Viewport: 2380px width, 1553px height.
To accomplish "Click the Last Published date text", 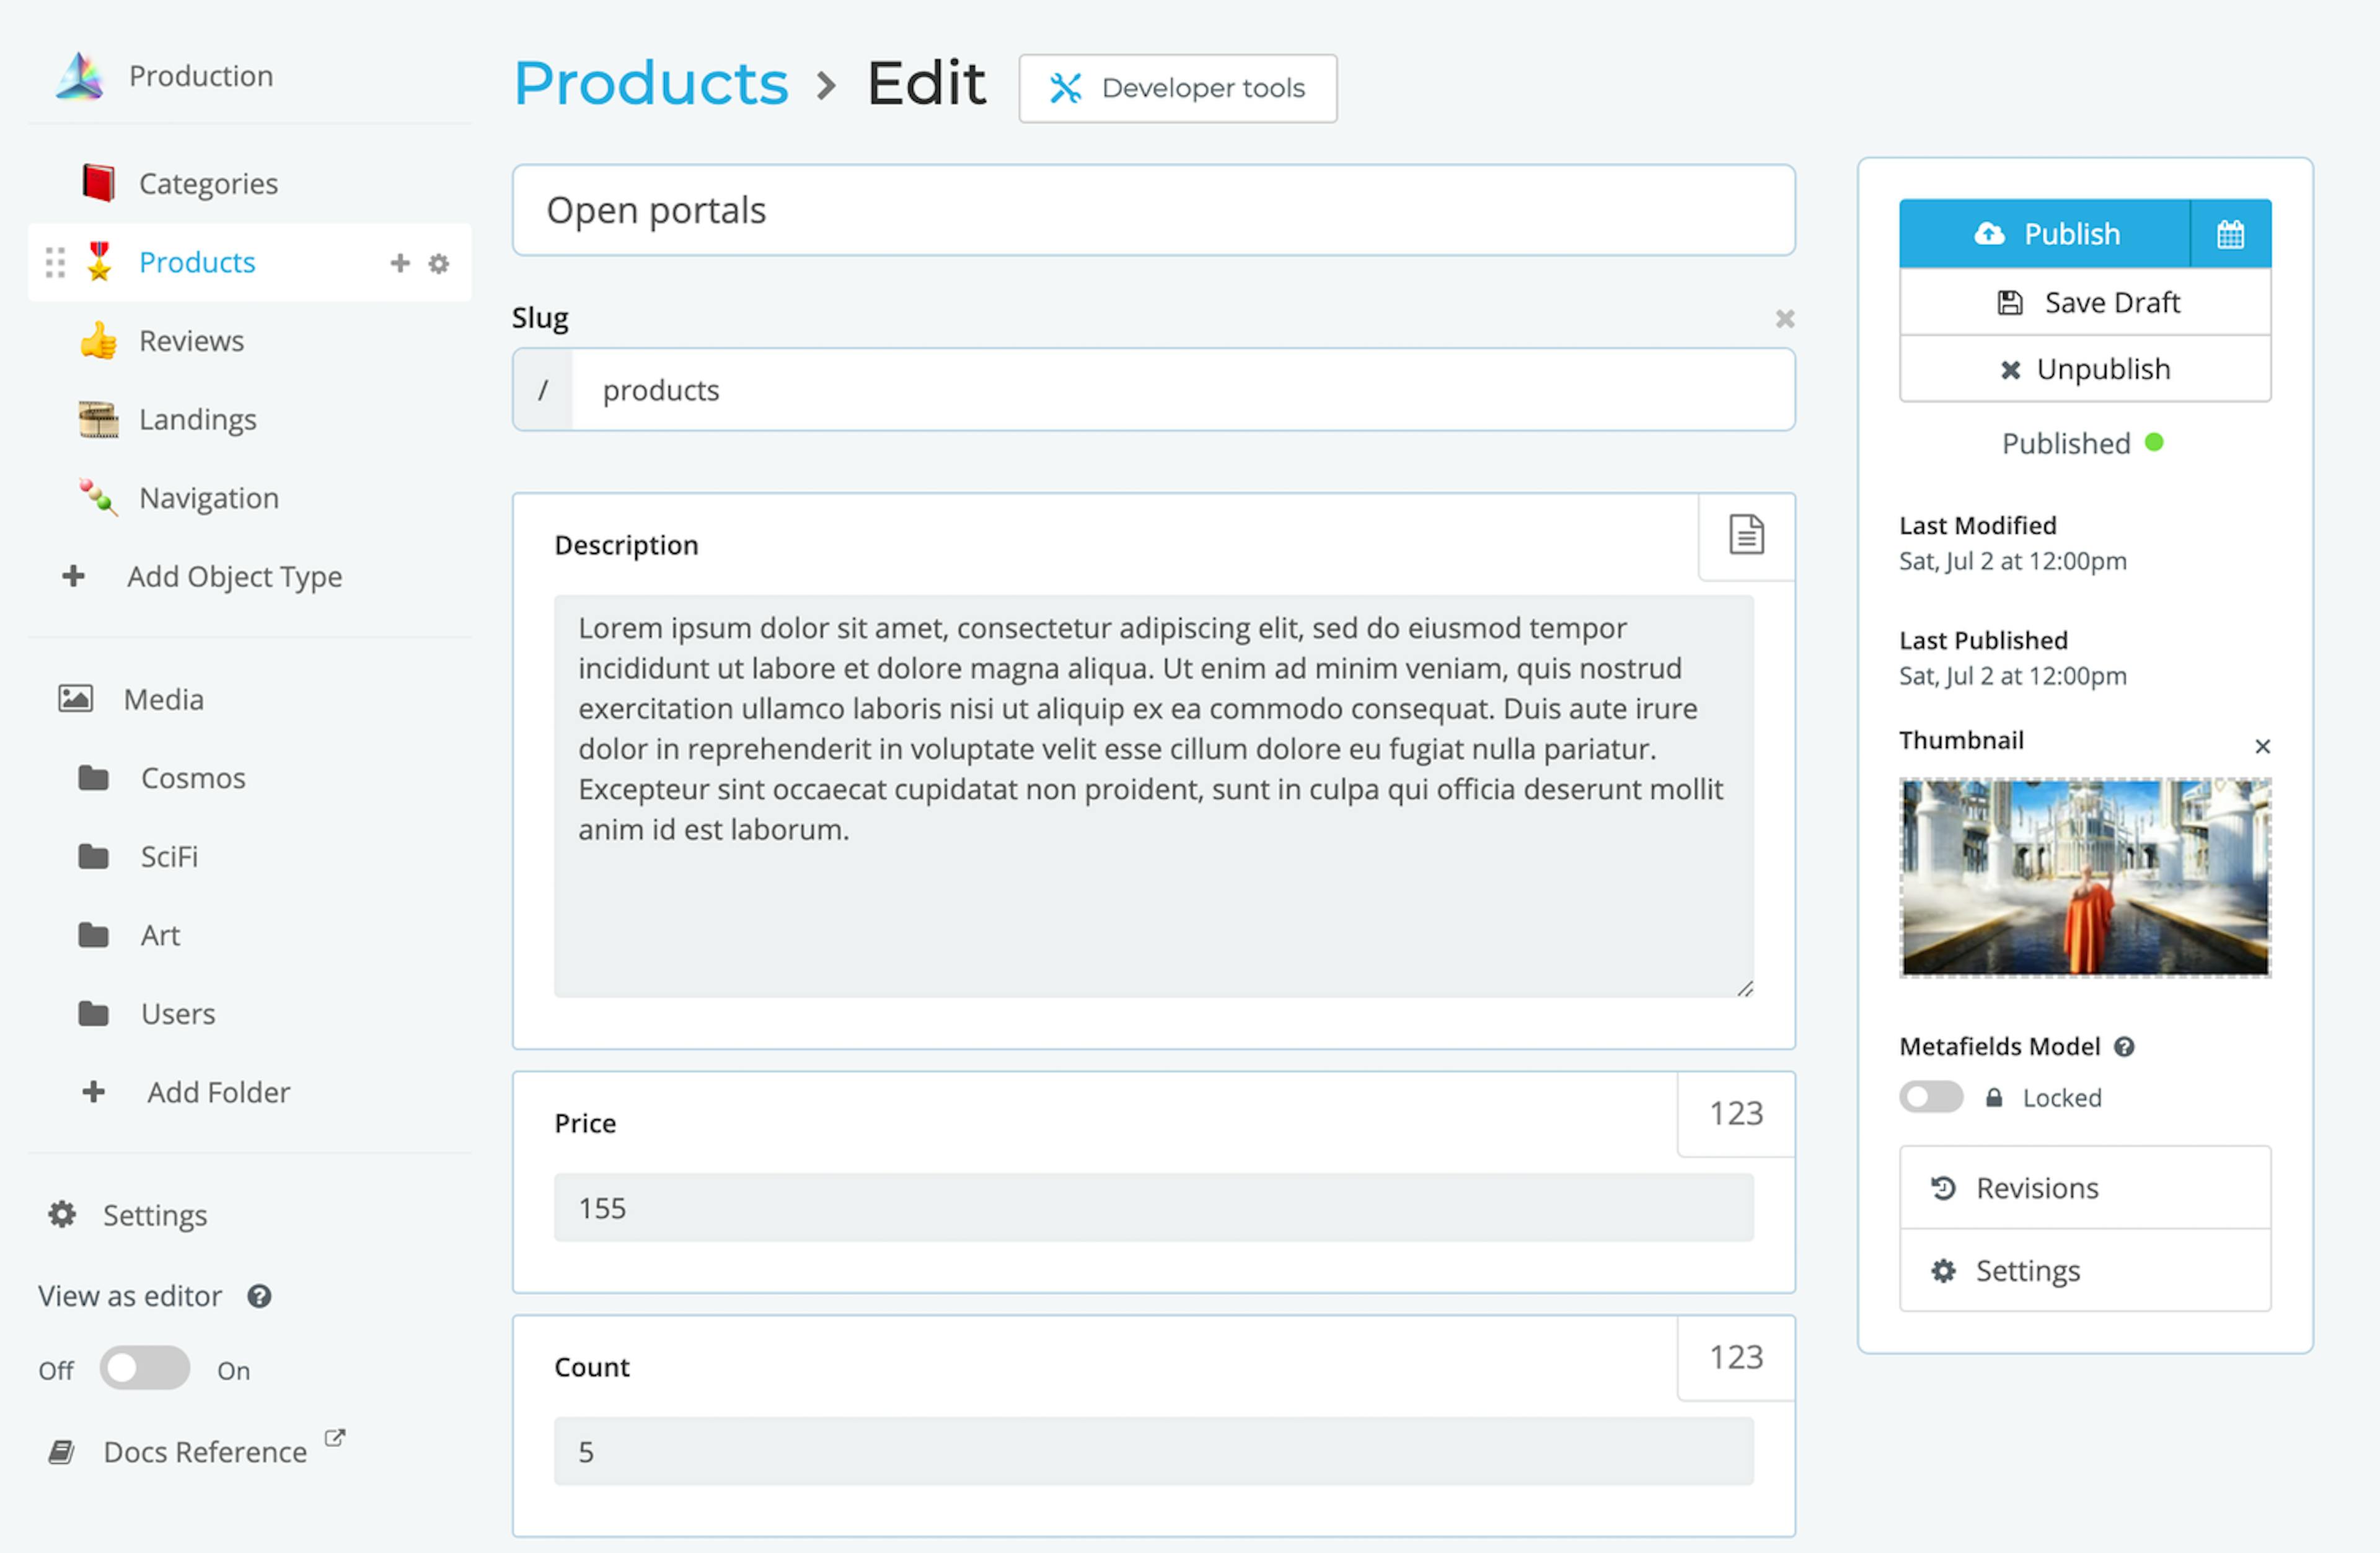I will (x=2012, y=676).
